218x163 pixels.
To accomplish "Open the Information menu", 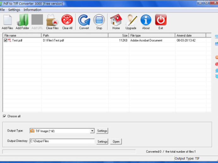I will [x=33, y=10].
